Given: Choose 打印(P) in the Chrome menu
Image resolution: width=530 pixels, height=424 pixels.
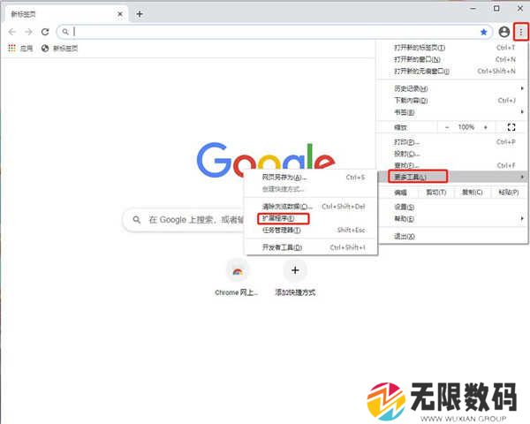Looking at the screenshot, I should tap(452, 142).
